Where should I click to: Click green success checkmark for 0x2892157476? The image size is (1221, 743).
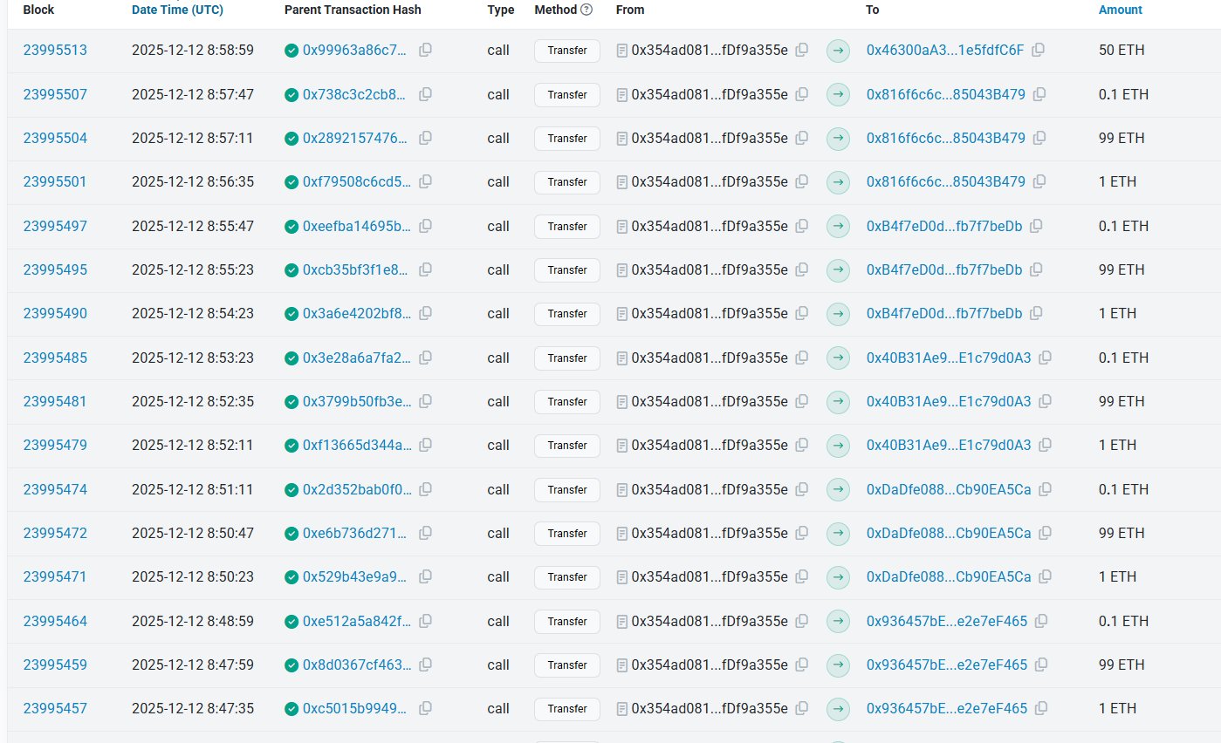point(292,139)
